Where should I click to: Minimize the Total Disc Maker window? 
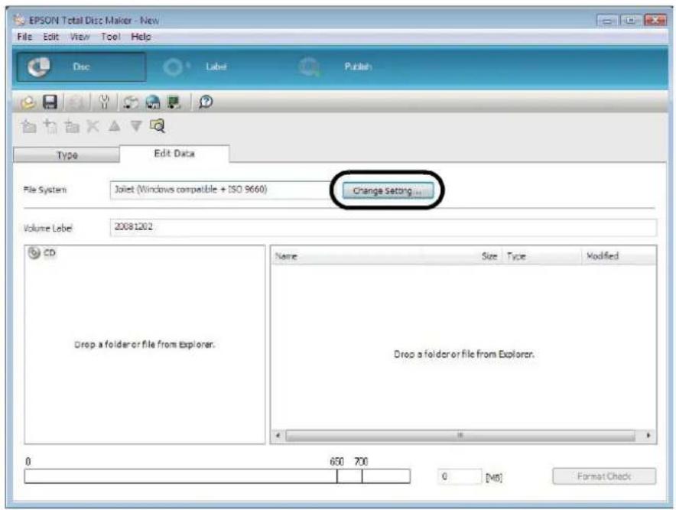click(x=607, y=20)
